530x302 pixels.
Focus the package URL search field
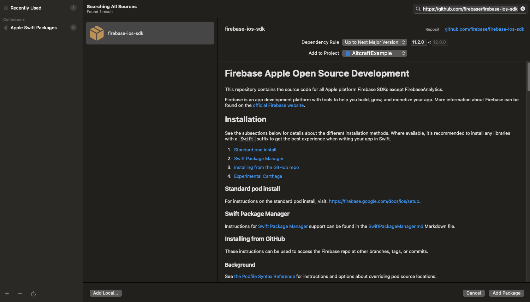pos(470,9)
